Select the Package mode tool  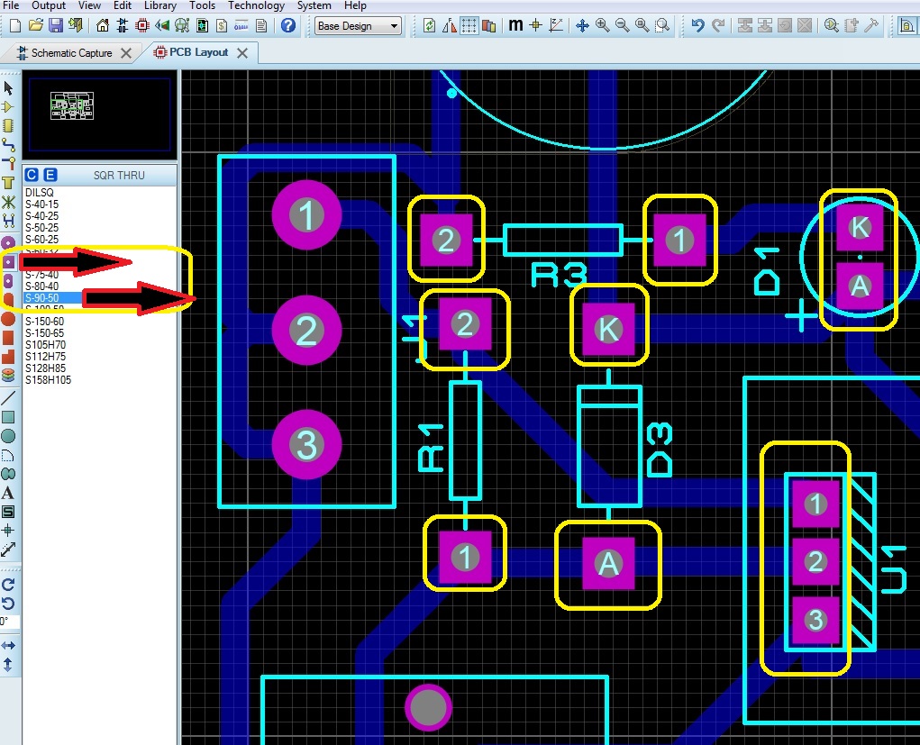[x=7, y=125]
